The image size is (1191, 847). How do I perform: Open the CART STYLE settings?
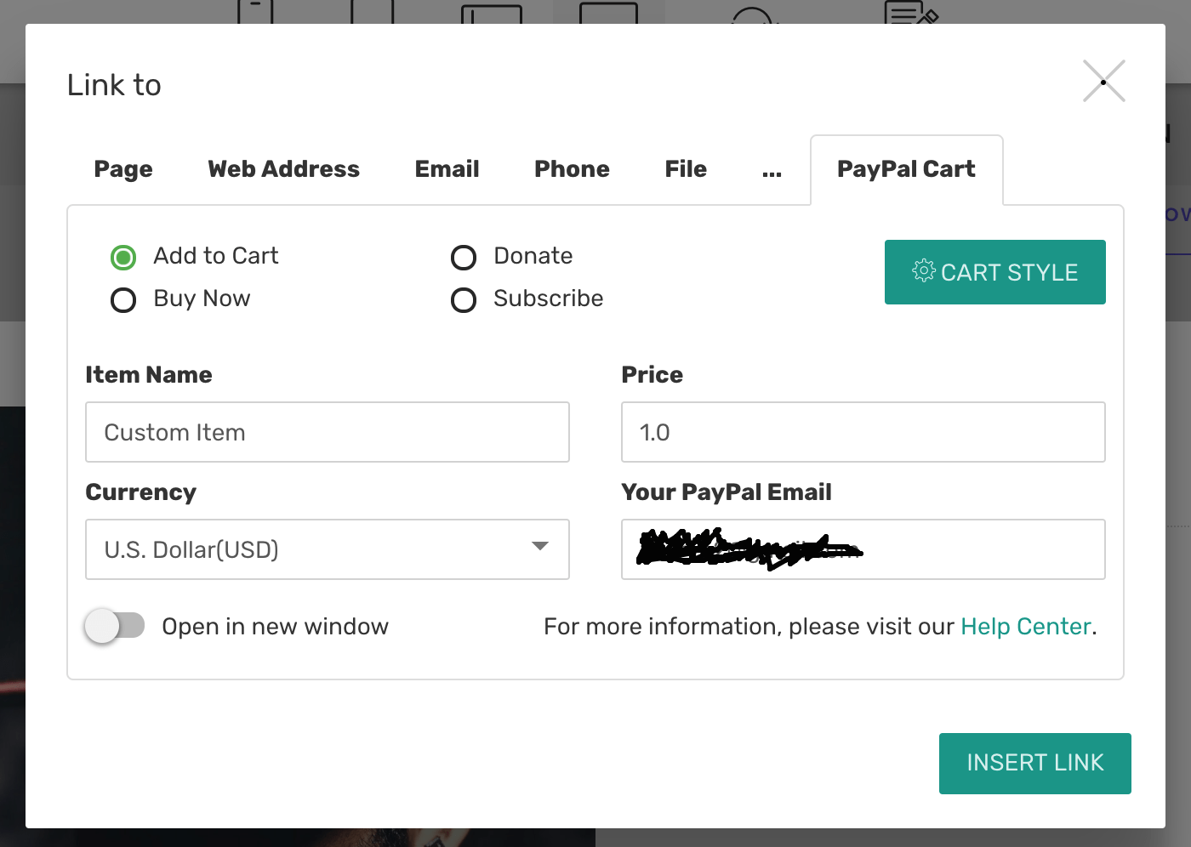click(994, 272)
